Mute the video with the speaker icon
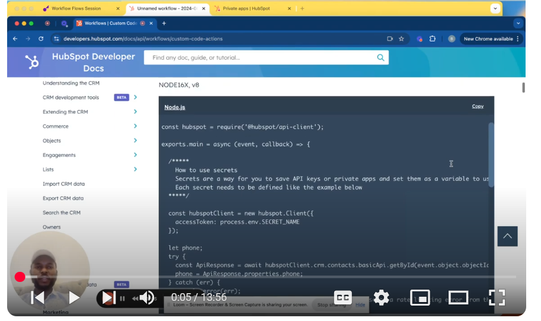This screenshot has width=541, height=321. 147,297
